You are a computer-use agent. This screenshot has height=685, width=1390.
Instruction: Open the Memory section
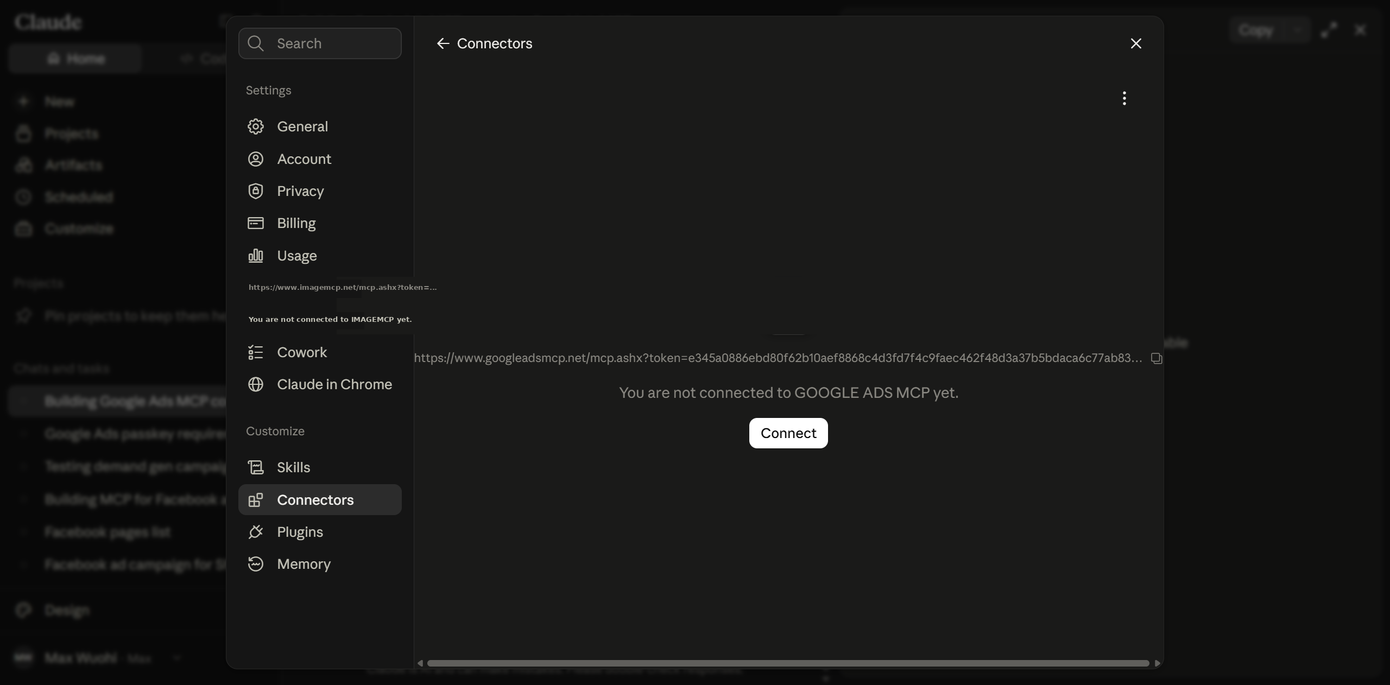[x=320, y=564]
